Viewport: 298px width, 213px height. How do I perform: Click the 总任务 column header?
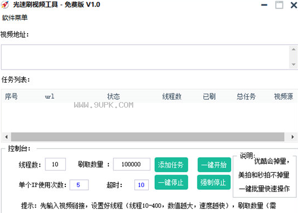click(246, 97)
